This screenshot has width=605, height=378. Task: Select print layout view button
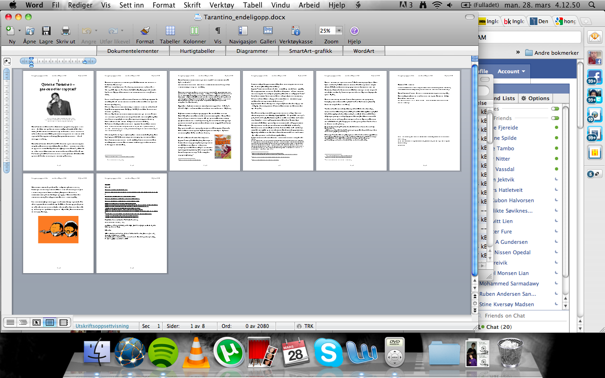50,322
